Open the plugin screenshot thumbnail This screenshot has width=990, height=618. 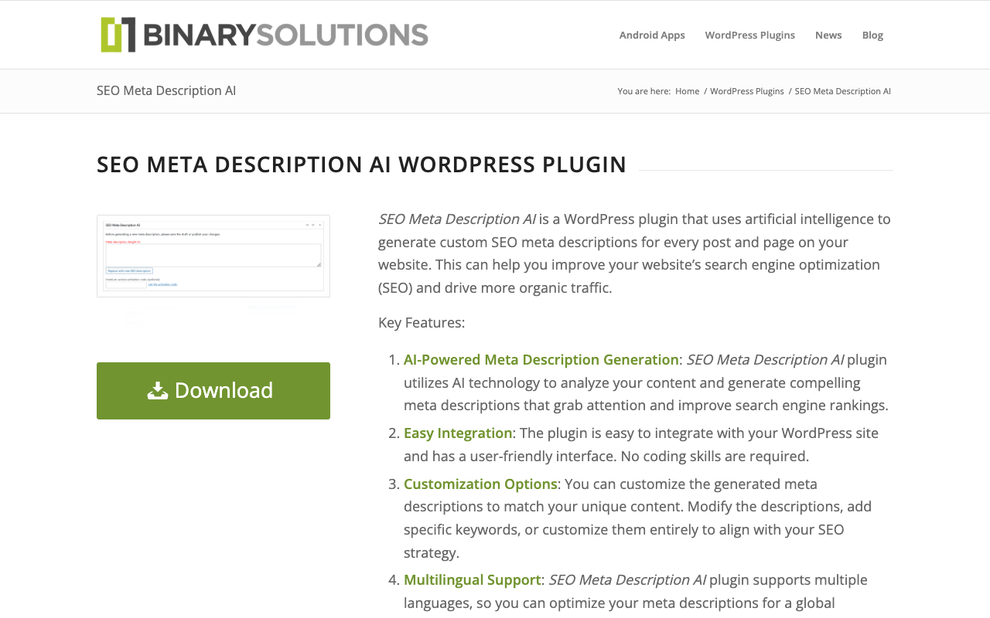point(213,256)
